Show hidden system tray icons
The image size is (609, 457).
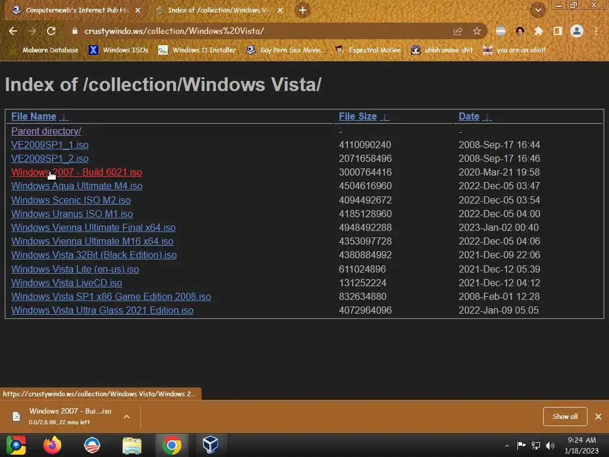point(507,446)
